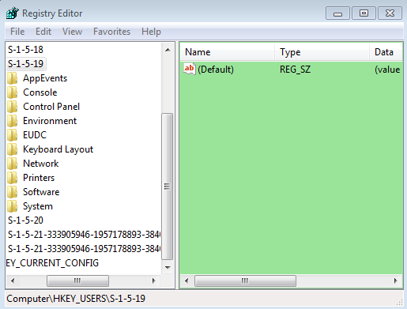Select the S-1-5-19 key

point(25,64)
